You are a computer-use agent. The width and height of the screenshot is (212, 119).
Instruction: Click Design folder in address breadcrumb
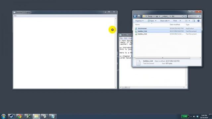pos(150,16)
